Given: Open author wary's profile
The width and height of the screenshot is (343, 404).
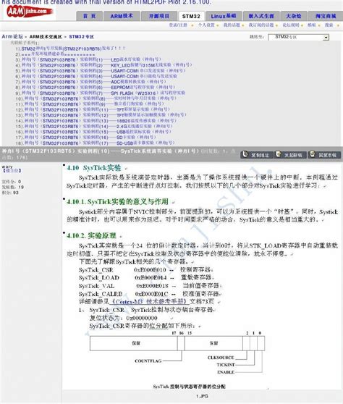Looking at the screenshot, I should point(7,167).
